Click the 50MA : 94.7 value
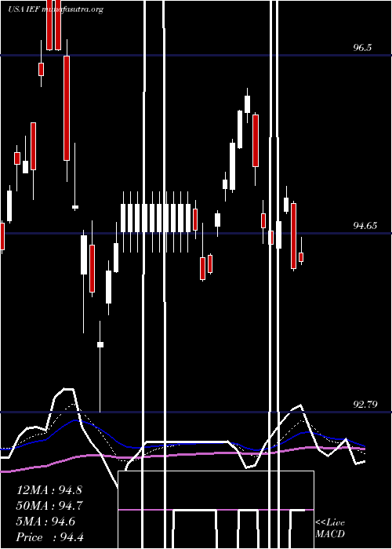This screenshot has width=392, height=549. (49, 506)
